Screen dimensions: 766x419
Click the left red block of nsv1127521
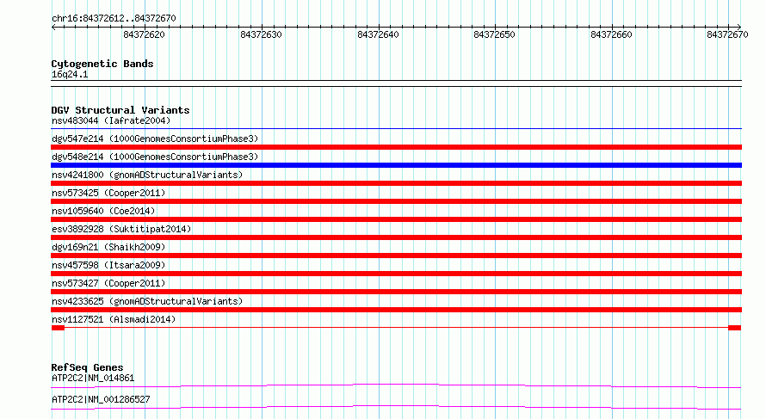pos(58,328)
